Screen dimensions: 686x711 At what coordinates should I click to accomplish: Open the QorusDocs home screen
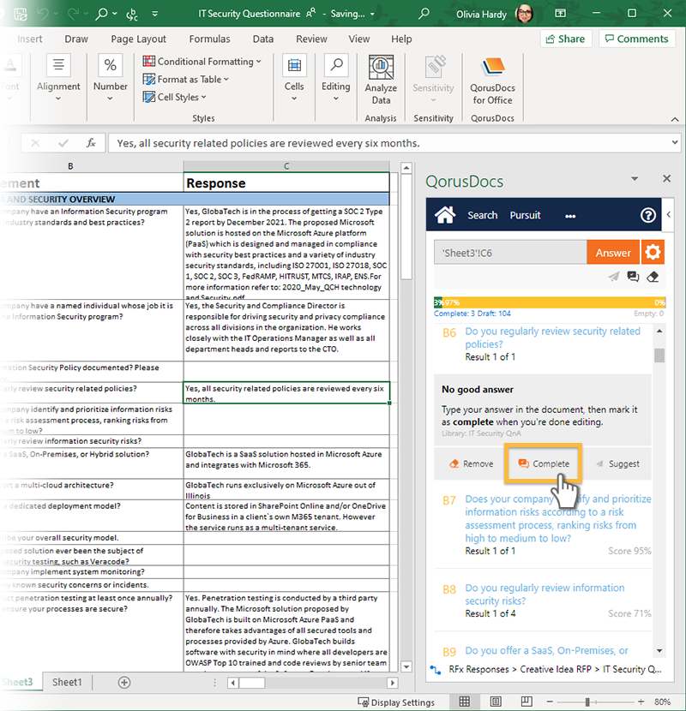point(445,215)
